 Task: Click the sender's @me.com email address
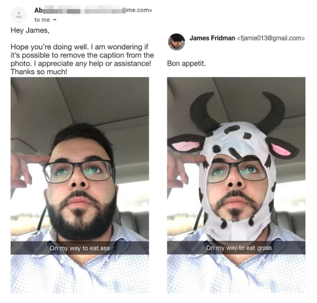(x=136, y=10)
